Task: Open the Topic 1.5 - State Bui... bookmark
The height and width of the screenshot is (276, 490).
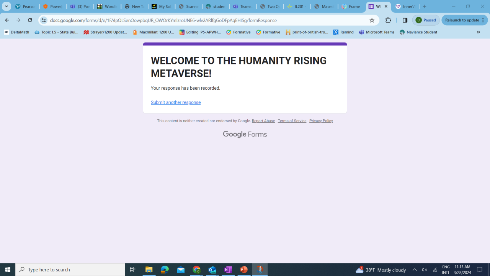Action: (56, 32)
